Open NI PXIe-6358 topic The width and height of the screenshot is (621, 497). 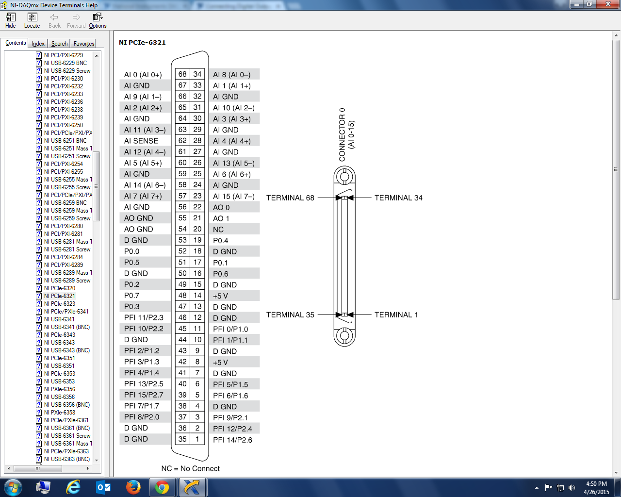[59, 413]
